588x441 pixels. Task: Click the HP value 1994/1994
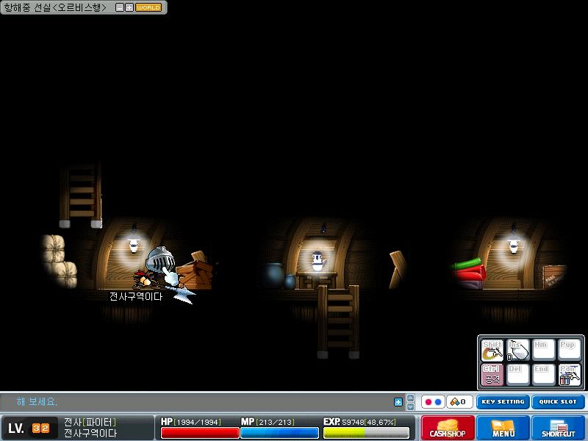pyautogui.click(x=197, y=422)
